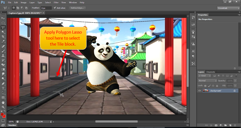Click the foreground color swatch
The width and height of the screenshot is (241, 128).
2,114
